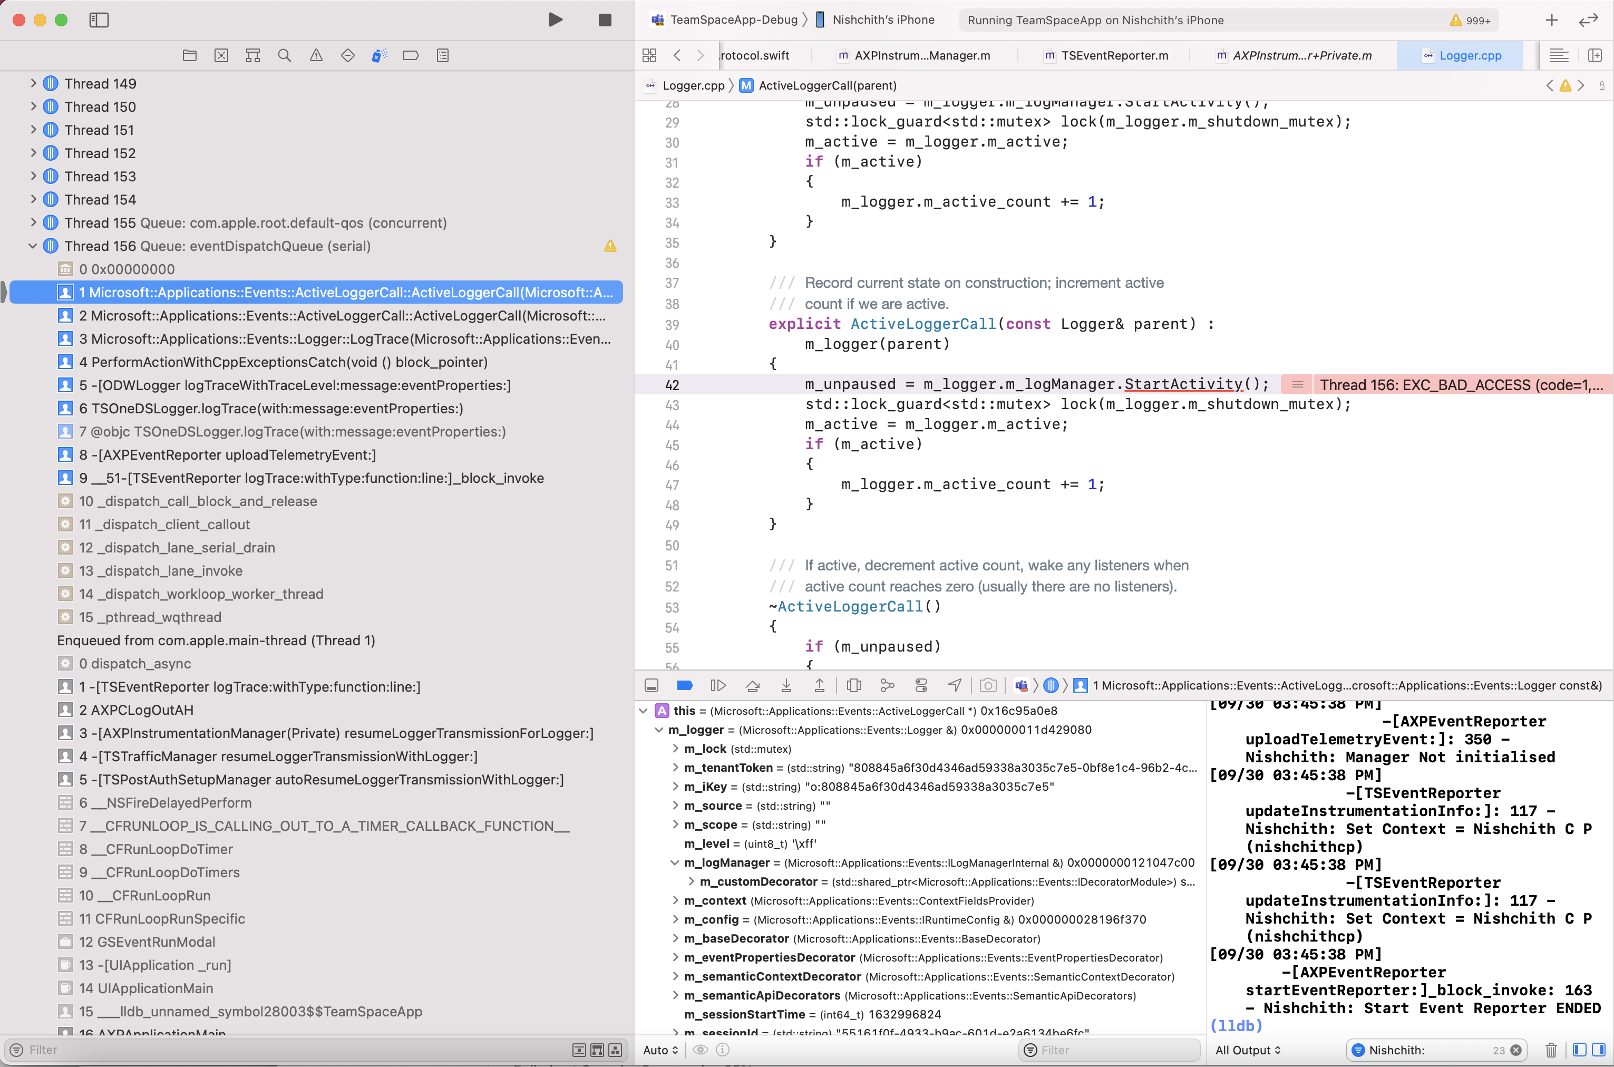Viewport: 1614px width, 1067px height.
Task: Step into the StartActivity call
Action: [786, 685]
